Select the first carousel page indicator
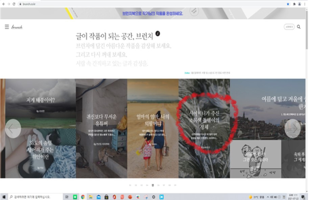The height and width of the screenshot is (200, 309). (x=130, y=185)
